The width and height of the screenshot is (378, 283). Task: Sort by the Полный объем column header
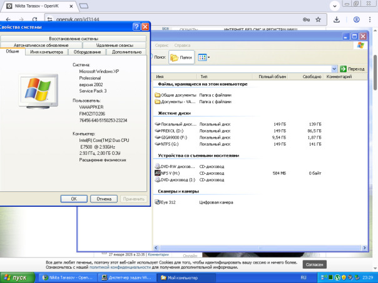point(270,76)
